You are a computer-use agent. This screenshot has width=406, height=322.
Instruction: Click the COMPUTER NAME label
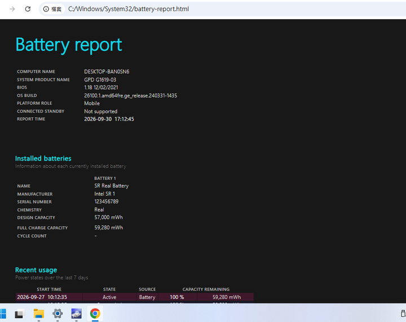pyautogui.click(x=36, y=72)
